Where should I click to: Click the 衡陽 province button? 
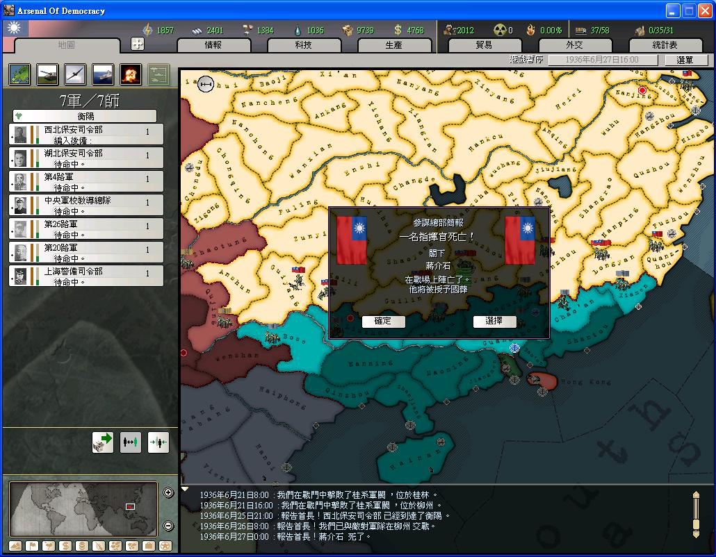[85, 116]
